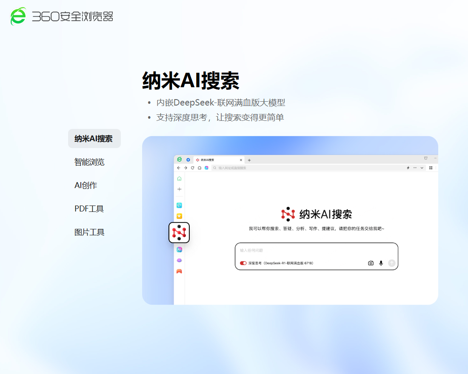The image size is (468, 374).
Task: Click the green home icon in sidebar
Action: click(x=180, y=179)
